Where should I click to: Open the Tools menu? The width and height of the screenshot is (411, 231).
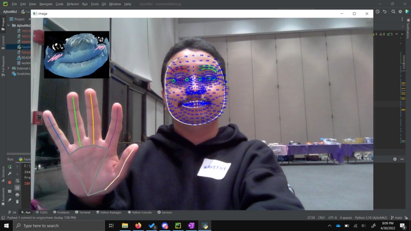point(95,4)
